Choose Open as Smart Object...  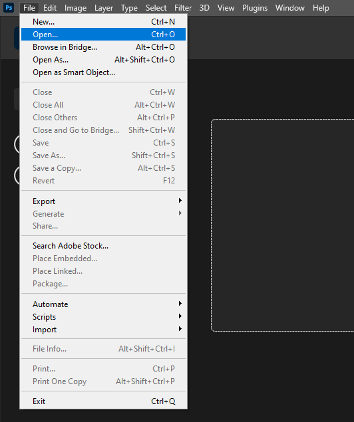(103, 72)
